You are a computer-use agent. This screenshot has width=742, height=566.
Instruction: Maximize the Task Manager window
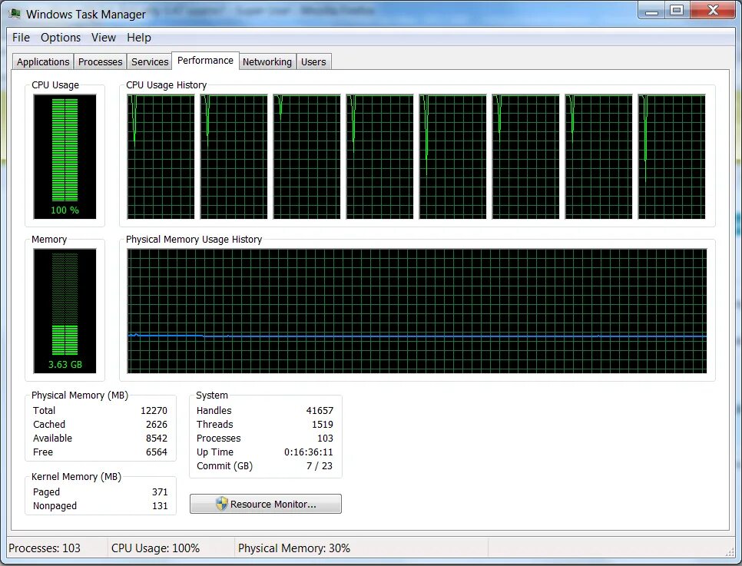click(677, 11)
